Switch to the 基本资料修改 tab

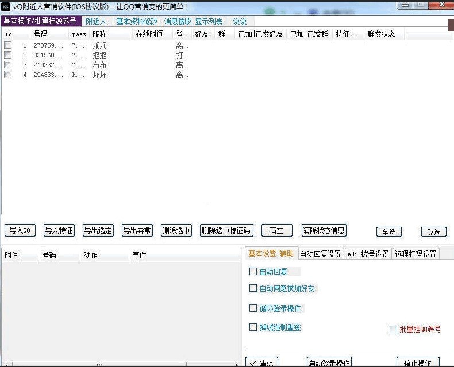[137, 21]
